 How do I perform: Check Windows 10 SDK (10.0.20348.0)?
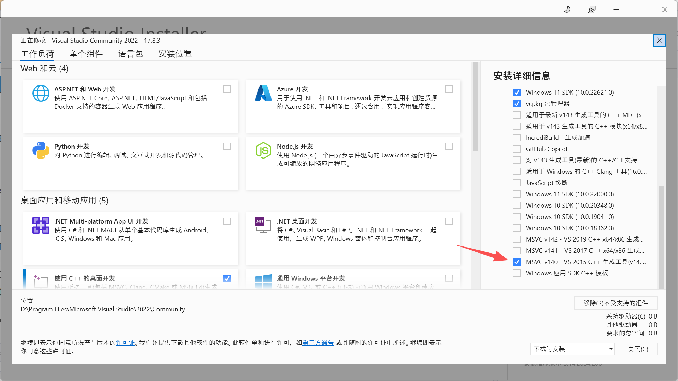[x=517, y=206]
